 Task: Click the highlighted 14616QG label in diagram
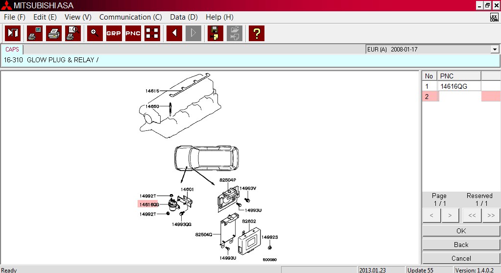149,204
